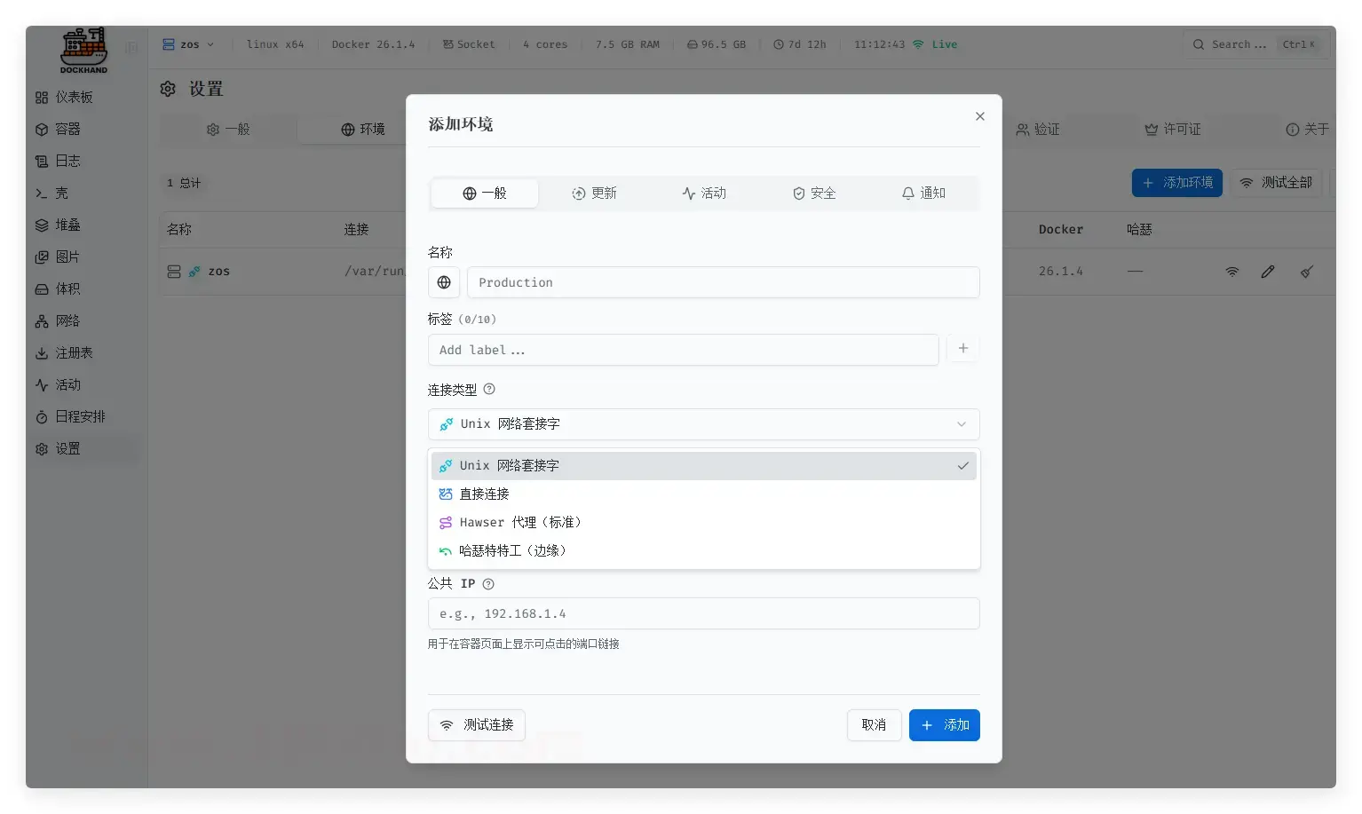The width and height of the screenshot is (1362, 814).
Task: Switch to the 安全 tab
Action: tap(813, 193)
